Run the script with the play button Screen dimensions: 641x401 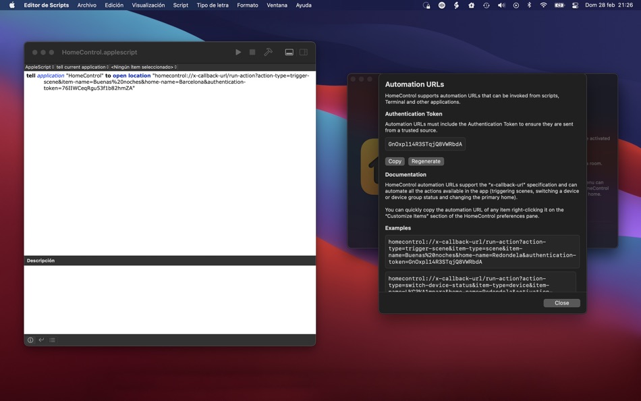point(238,52)
